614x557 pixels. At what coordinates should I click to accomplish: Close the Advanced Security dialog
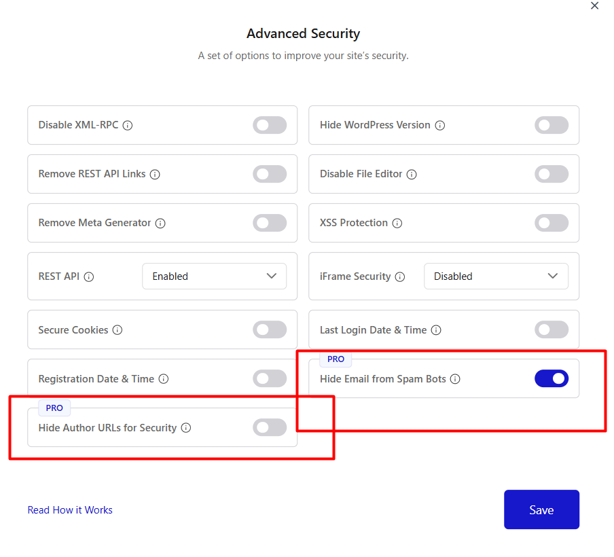595,6
